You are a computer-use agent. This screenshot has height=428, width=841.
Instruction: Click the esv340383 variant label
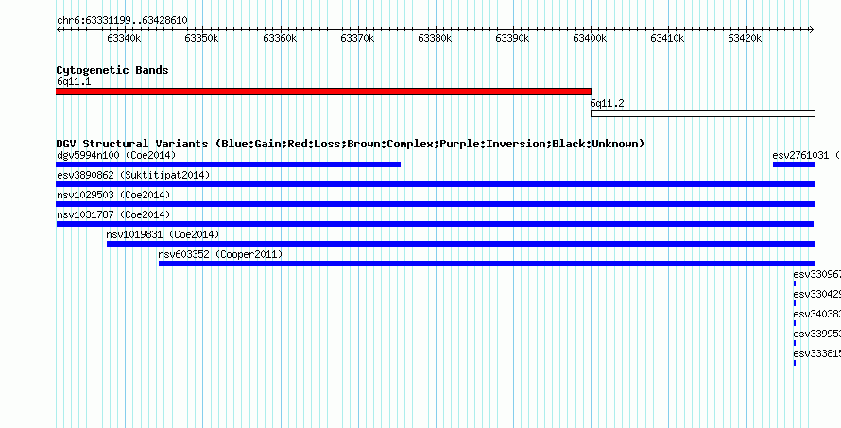(x=816, y=314)
